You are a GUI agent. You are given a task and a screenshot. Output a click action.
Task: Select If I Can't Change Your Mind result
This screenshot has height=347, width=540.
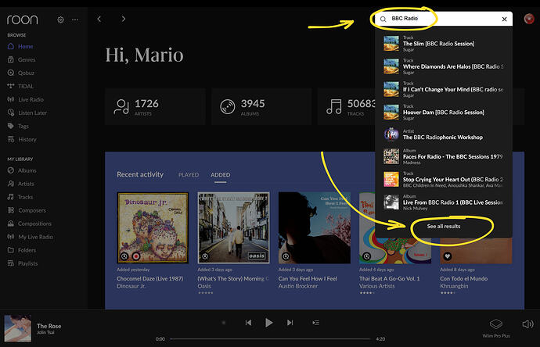[444, 89]
